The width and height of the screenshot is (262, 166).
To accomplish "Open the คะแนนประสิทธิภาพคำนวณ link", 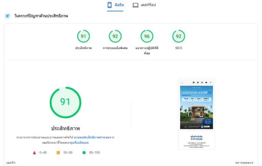I will (91, 137).
